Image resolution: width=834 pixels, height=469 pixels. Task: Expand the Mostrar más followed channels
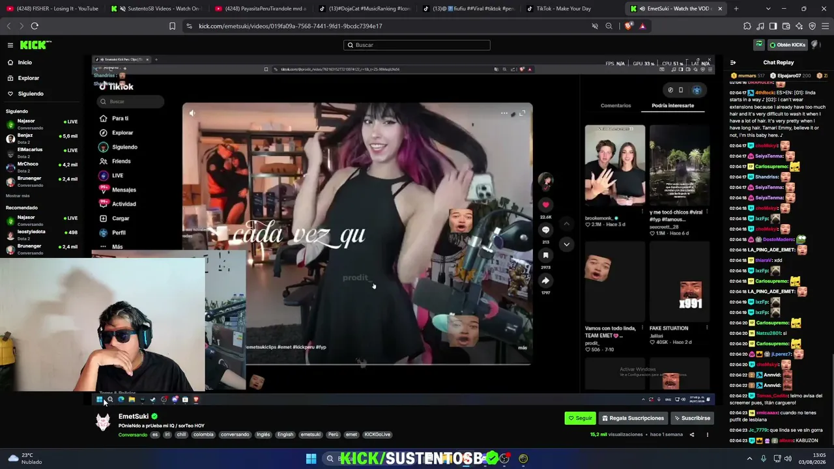18,195
